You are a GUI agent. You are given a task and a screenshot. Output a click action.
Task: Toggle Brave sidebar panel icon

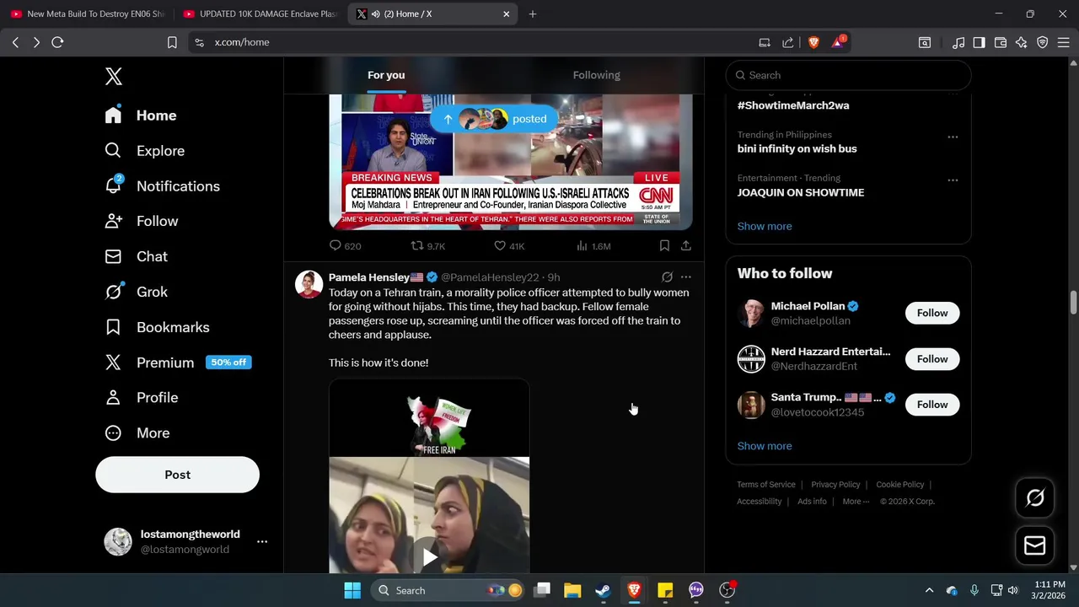point(979,42)
